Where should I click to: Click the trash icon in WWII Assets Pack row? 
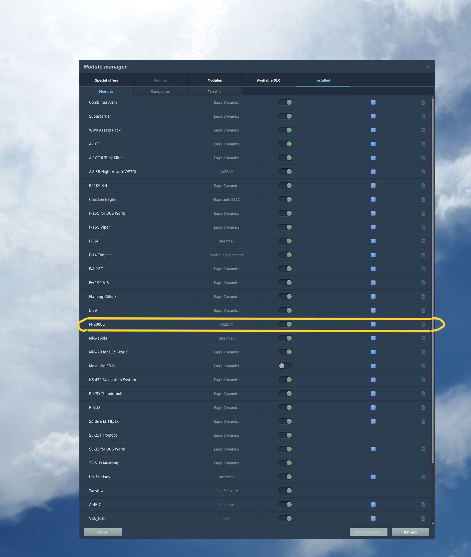pos(423,130)
